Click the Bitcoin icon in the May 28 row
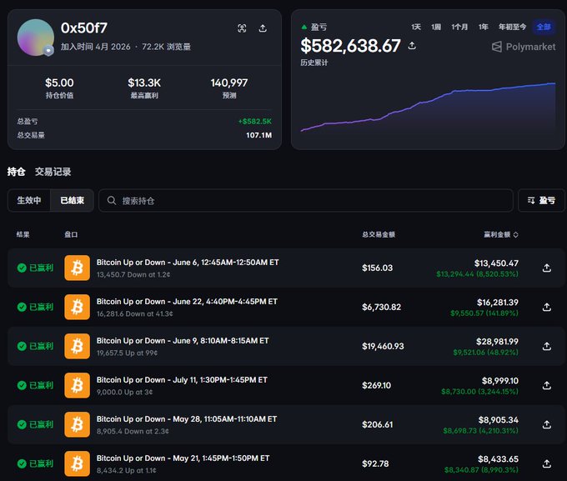The image size is (567, 481). [77, 424]
